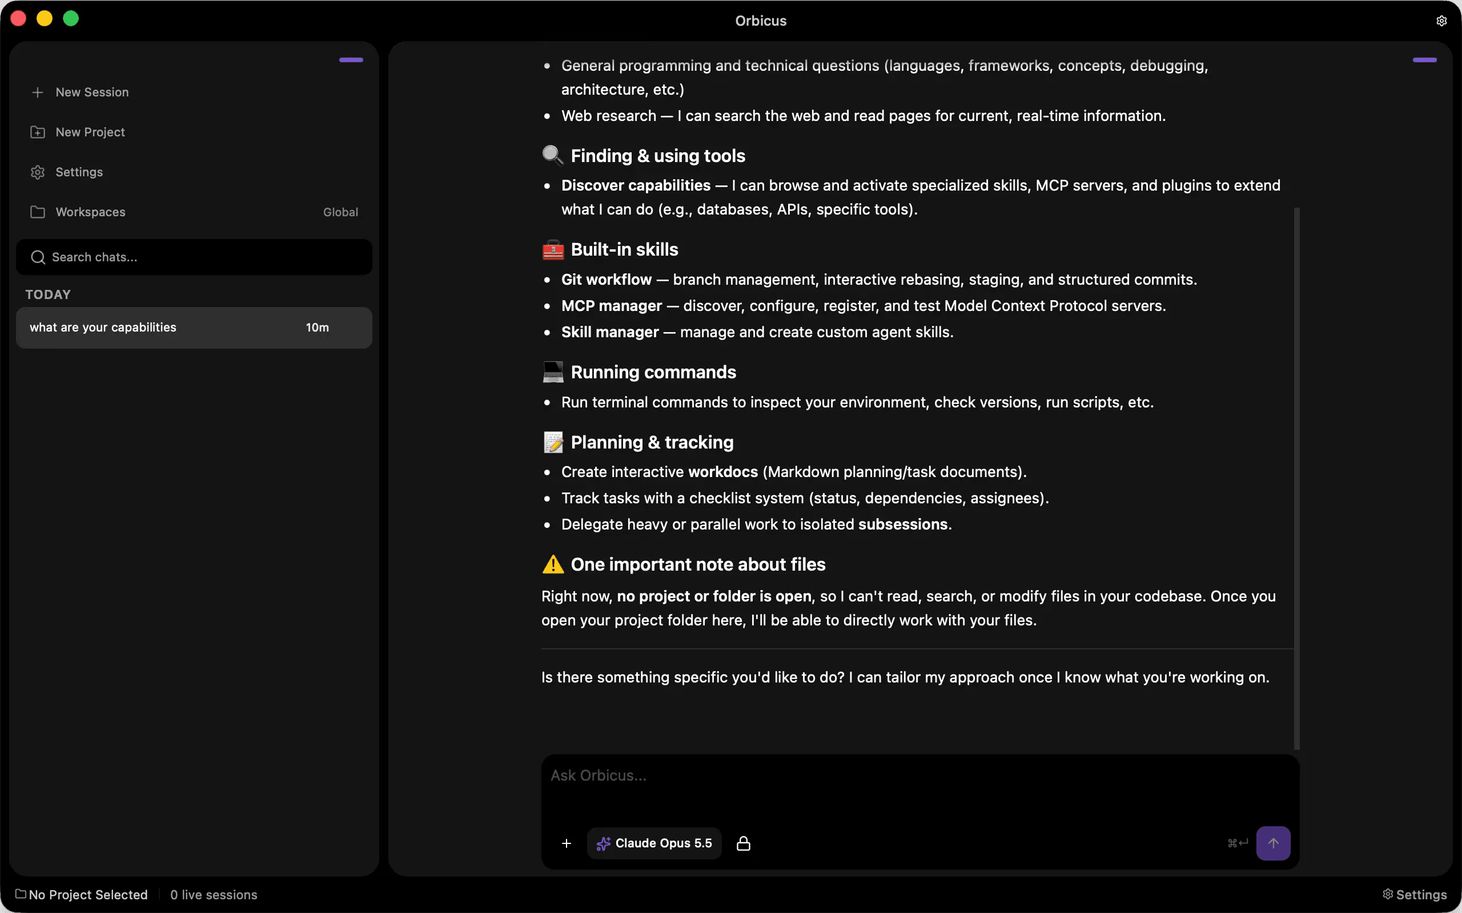Collapse the left sidebar using purple handle

[x=351, y=60]
